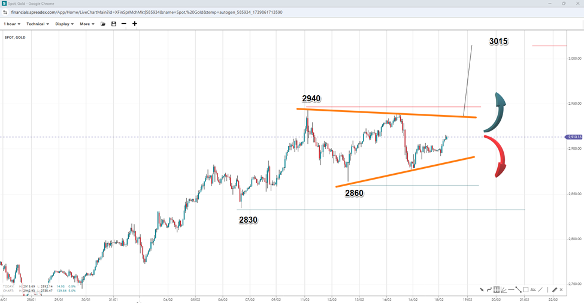Select the freehand curve drawing tool
The width and height of the screenshot is (584, 303).
489,290
